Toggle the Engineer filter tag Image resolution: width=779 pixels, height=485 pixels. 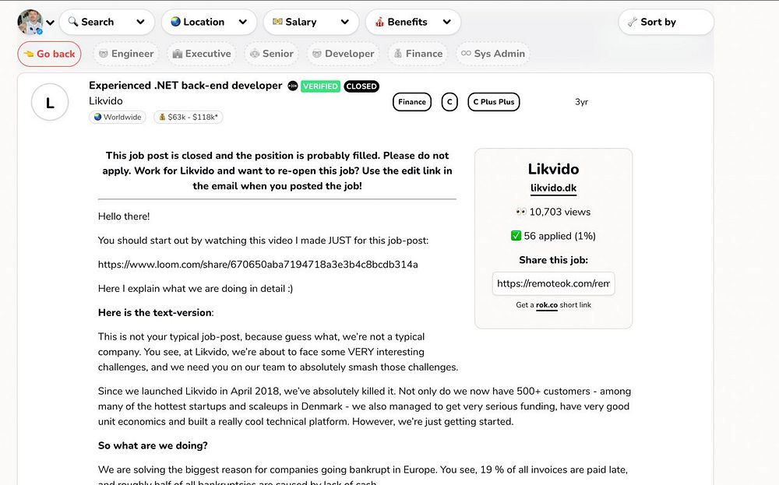click(125, 54)
